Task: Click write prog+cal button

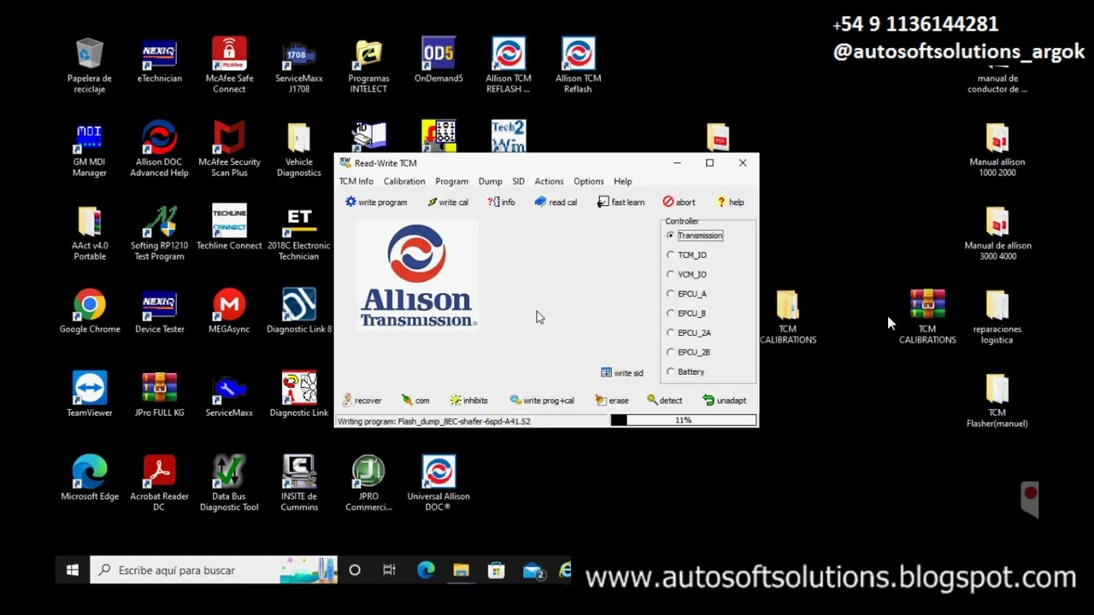Action: click(x=542, y=400)
